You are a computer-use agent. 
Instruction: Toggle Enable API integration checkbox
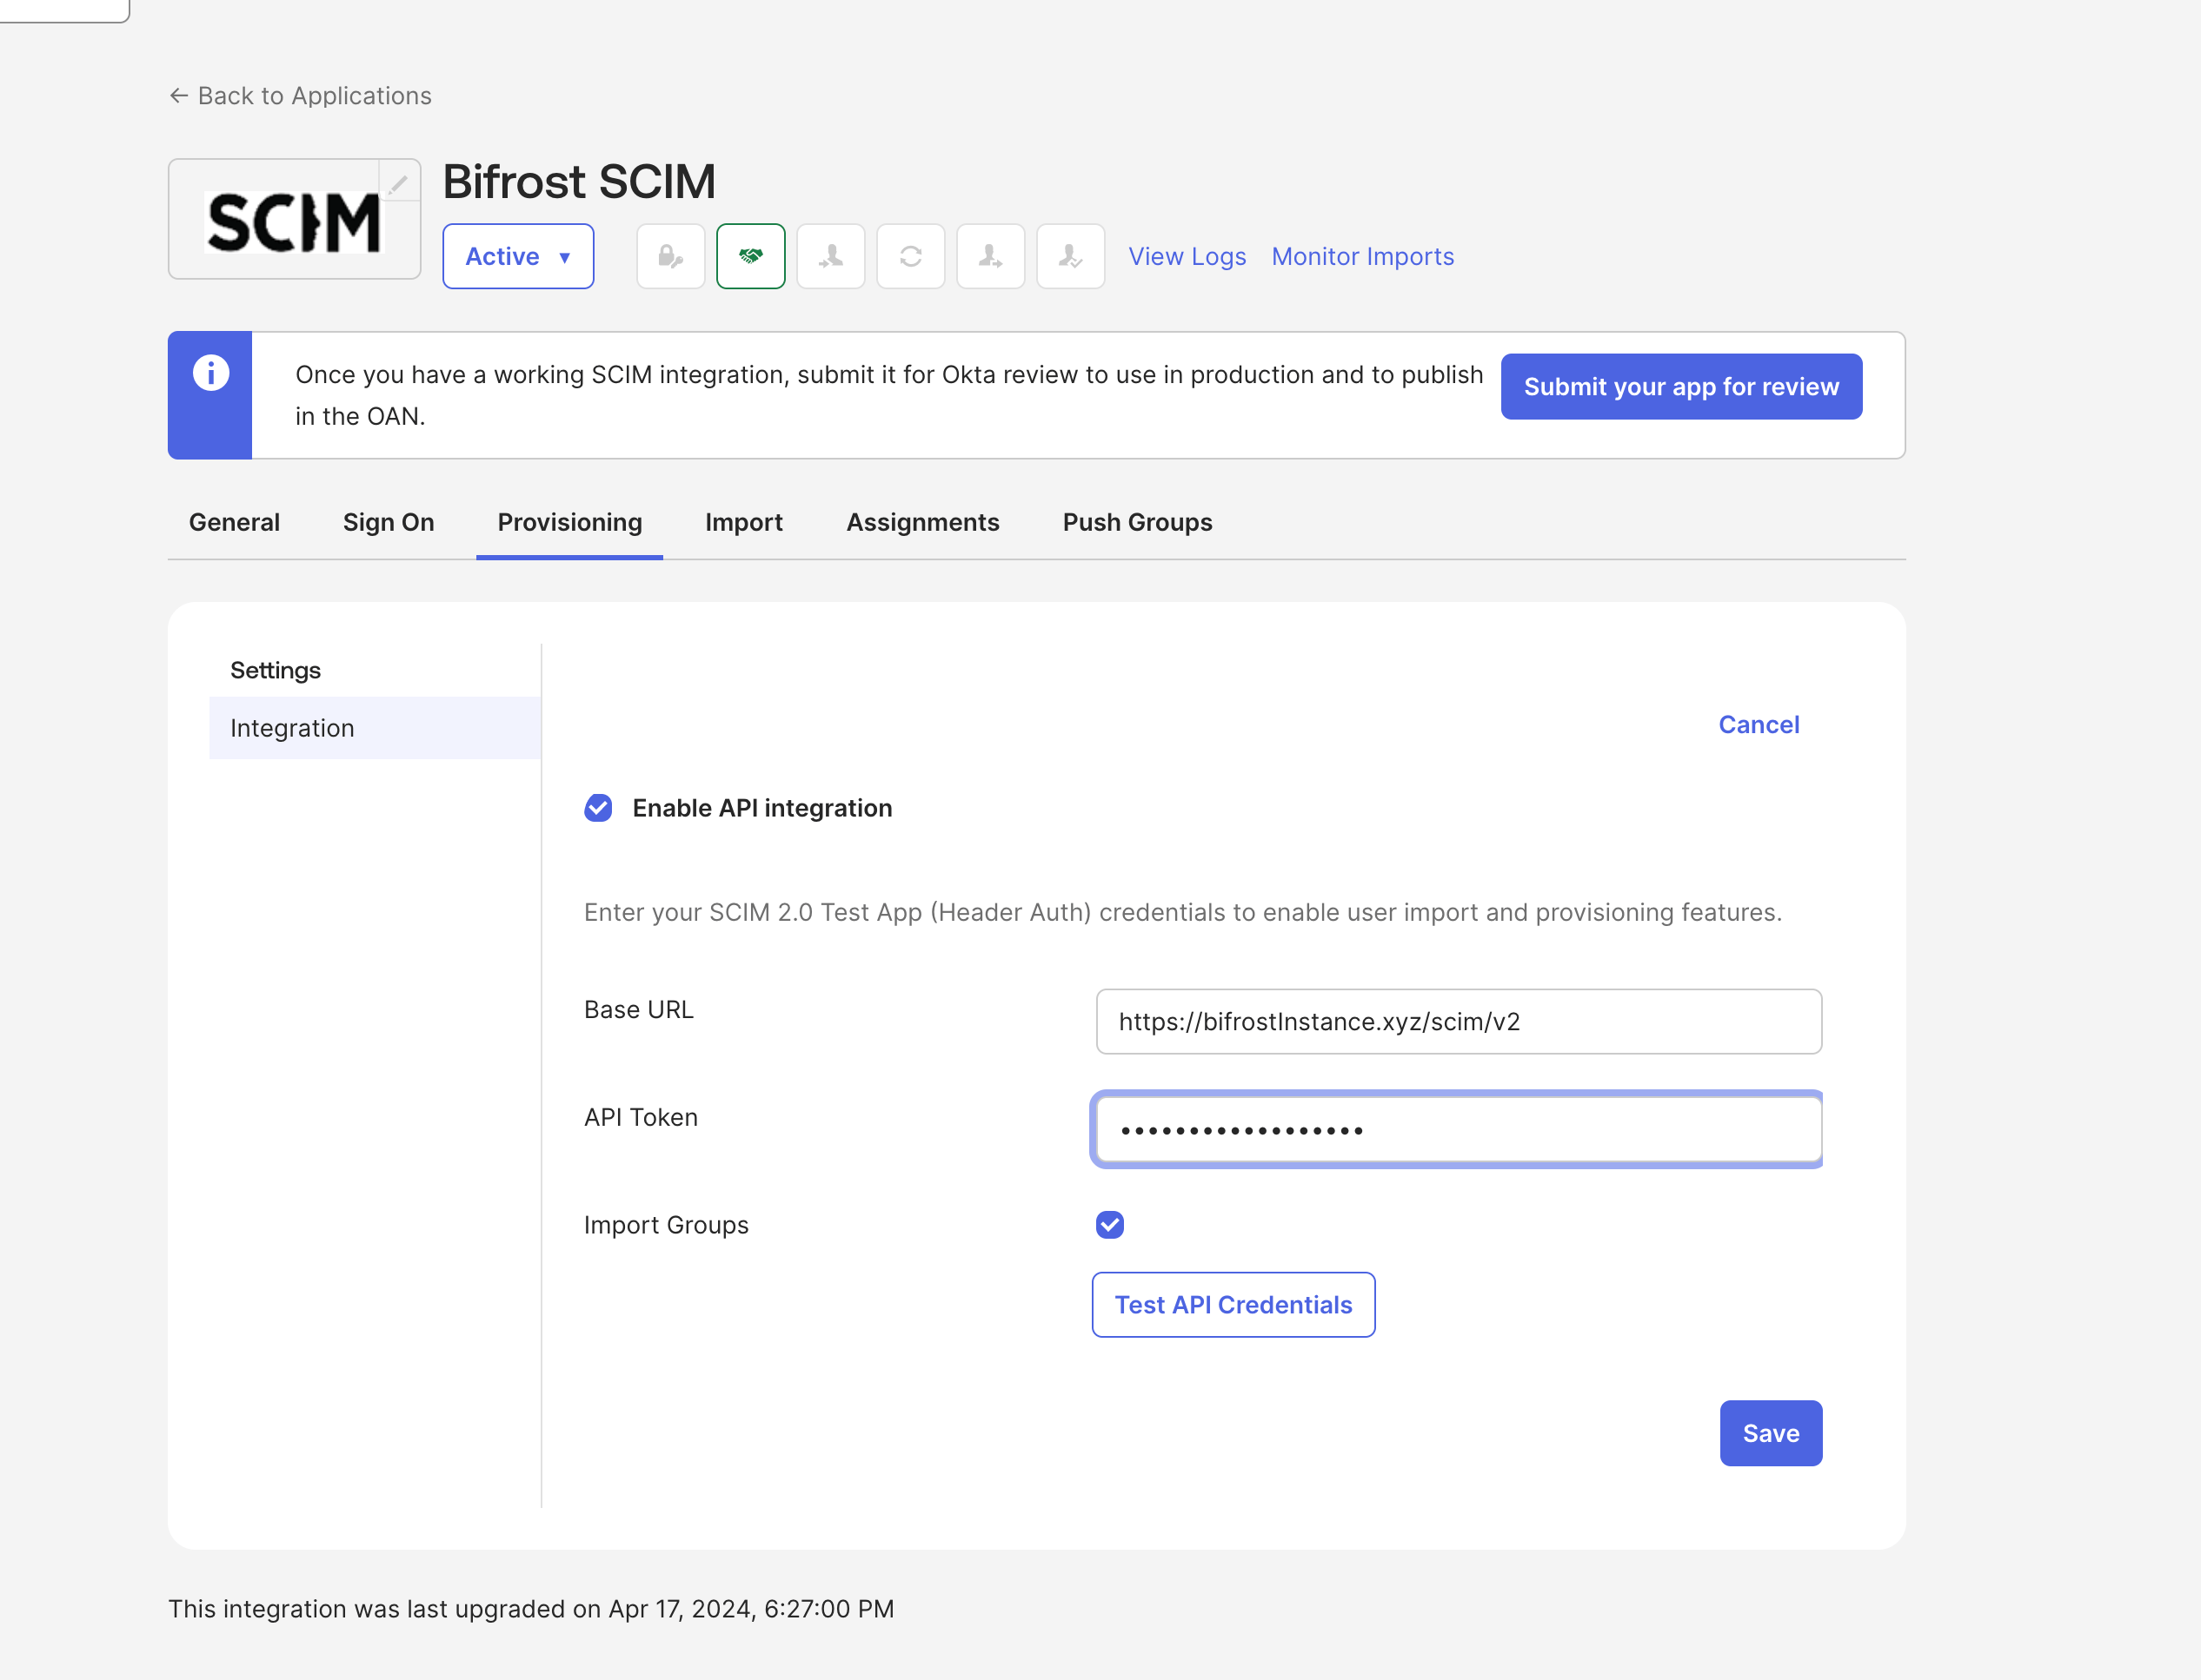tap(598, 808)
